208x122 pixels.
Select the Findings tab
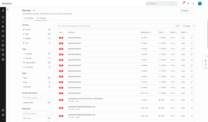coord(41,18)
